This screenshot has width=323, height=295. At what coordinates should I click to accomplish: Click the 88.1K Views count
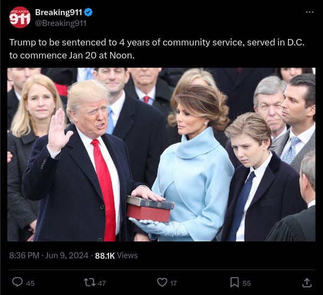point(116,255)
